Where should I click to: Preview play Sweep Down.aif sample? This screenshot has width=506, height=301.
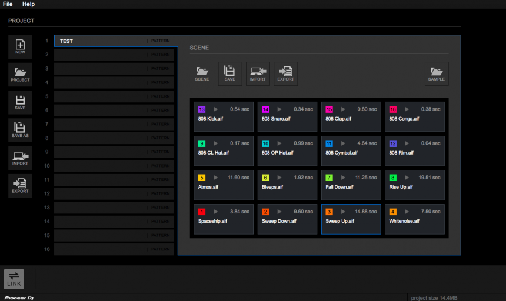point(279,212)
